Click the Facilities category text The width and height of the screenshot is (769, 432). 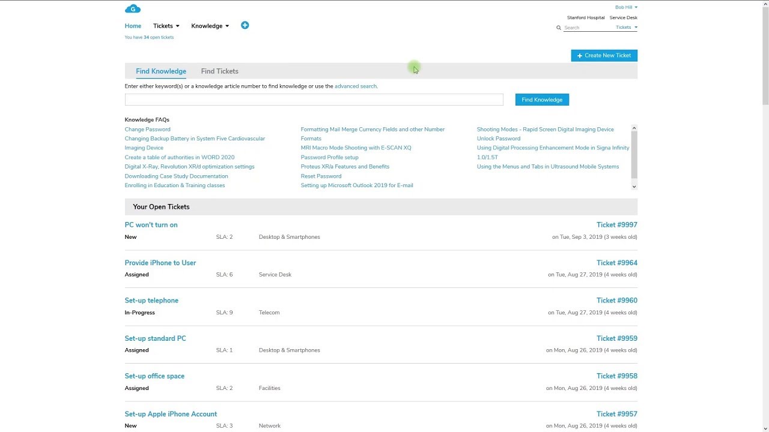(269, 388)
